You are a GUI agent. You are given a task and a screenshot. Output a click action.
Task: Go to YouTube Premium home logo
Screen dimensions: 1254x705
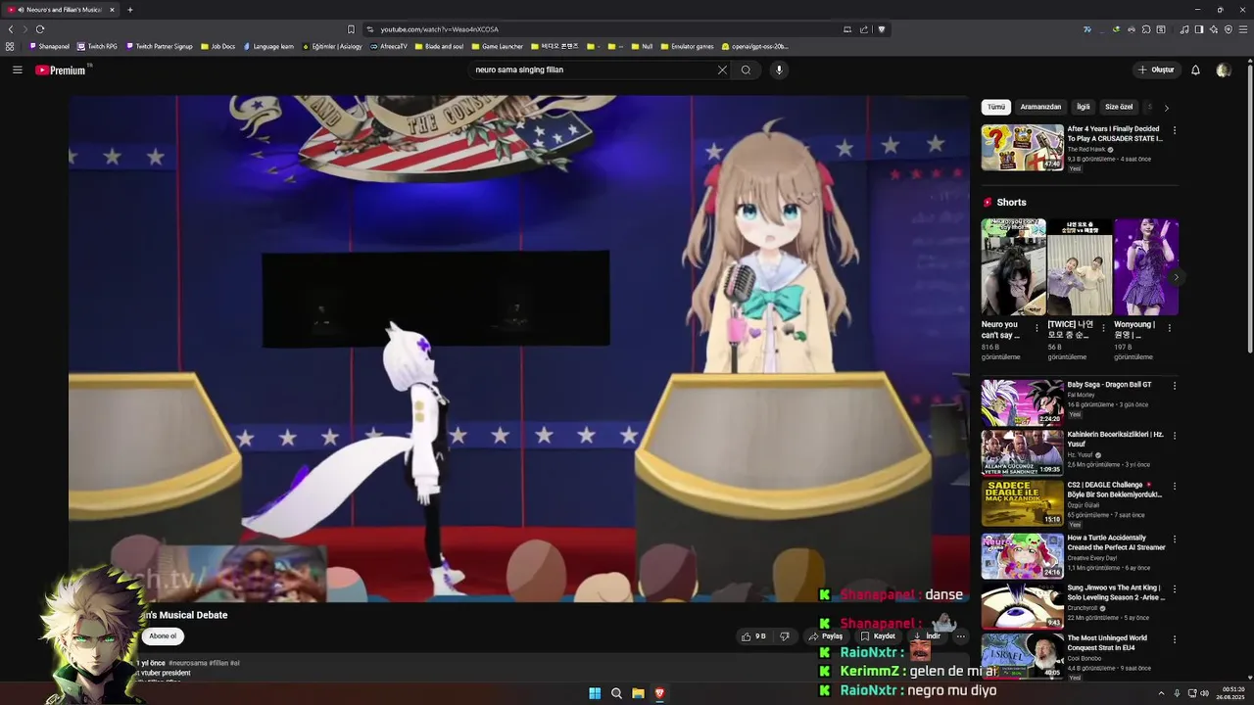61,70
